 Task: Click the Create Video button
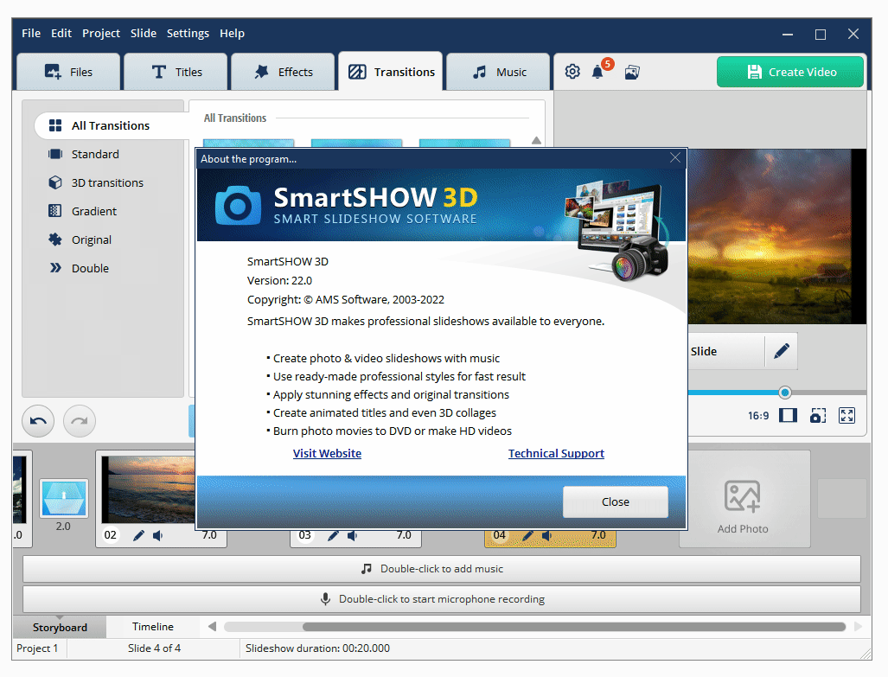[790, 72]
